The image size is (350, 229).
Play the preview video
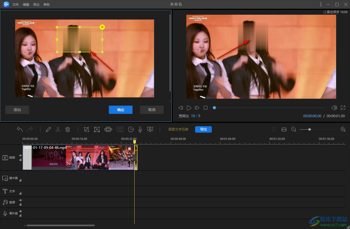coord(189,108)
